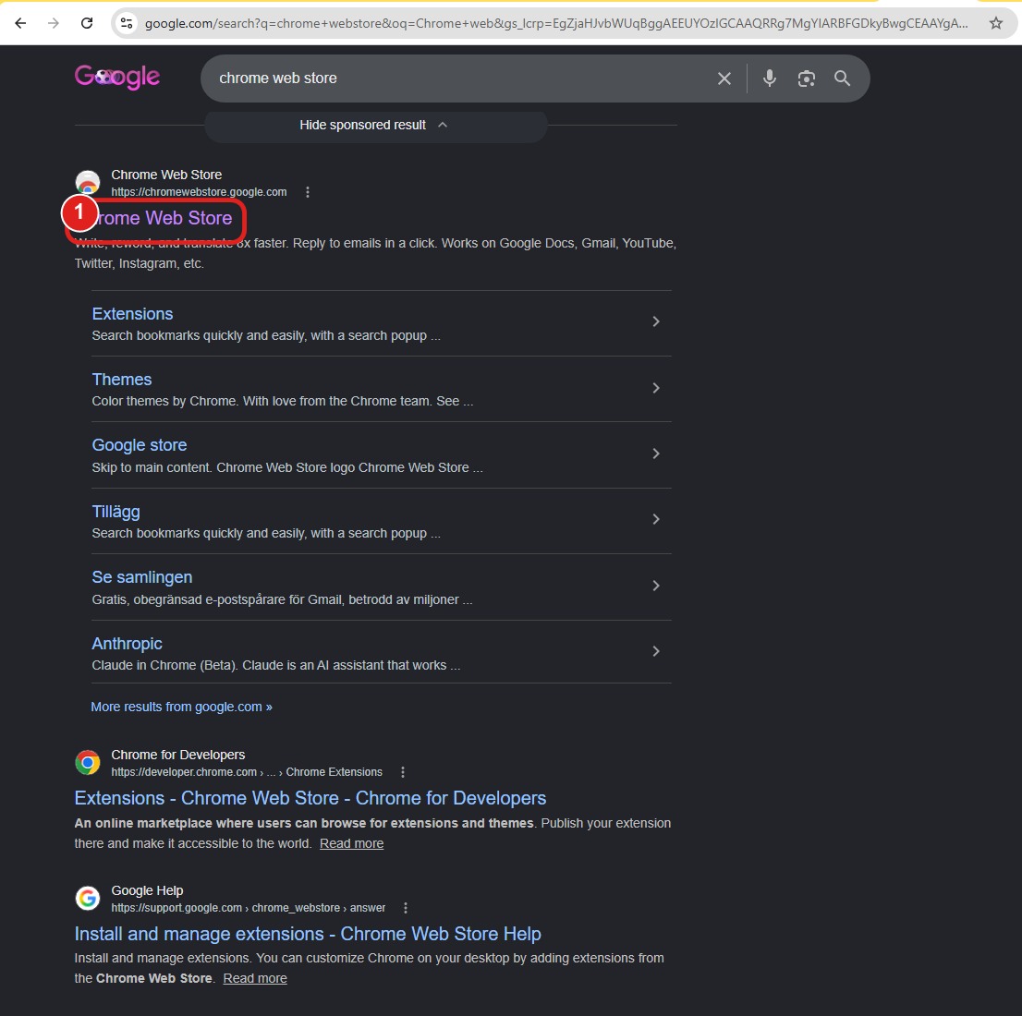Open the Google store sitelink
The width and height of the screenshot is (1022, 1016).
(x=140, y=445)
